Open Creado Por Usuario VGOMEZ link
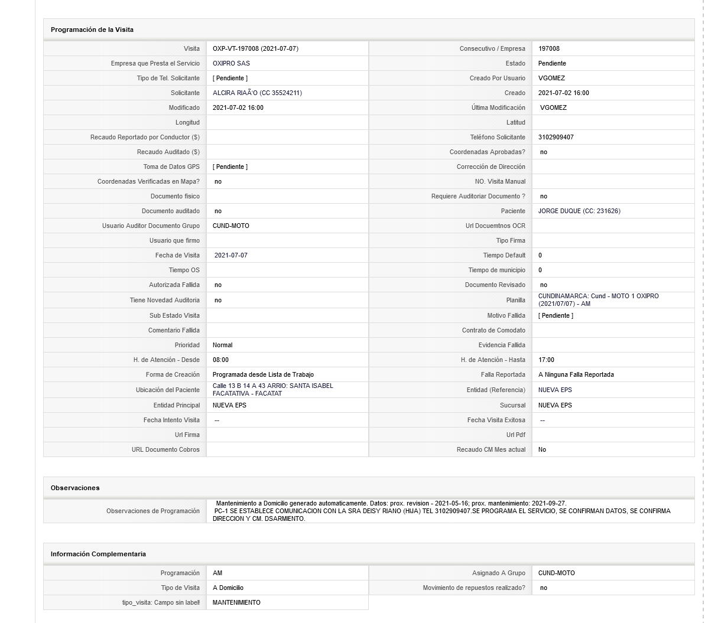721x623 pixels. [x=551, y=78]
